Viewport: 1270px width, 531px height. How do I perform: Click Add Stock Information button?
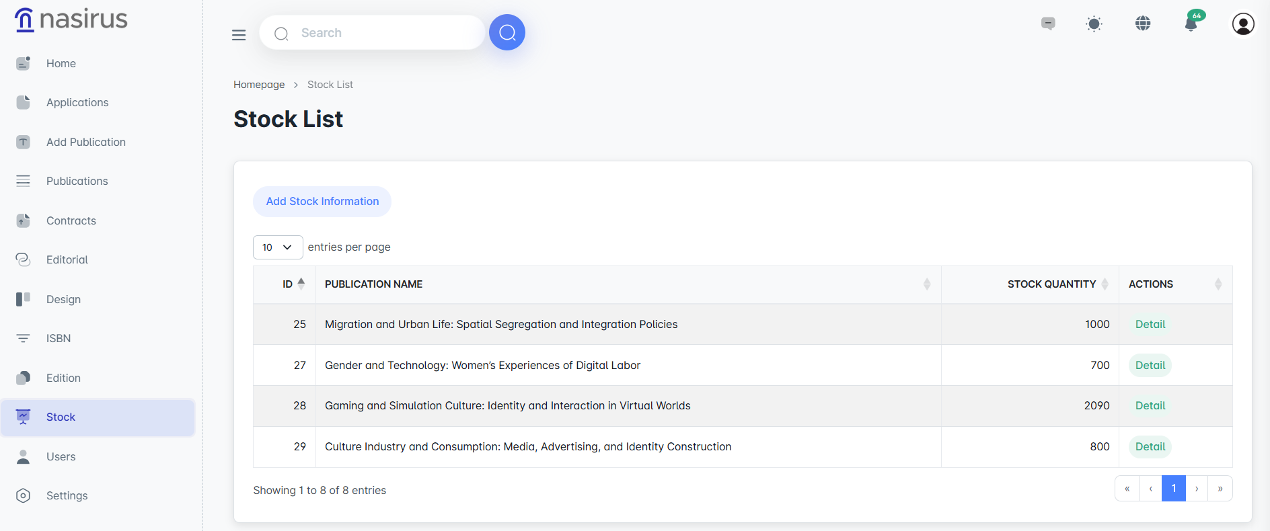pyautogui.click(x=322, y=202)
